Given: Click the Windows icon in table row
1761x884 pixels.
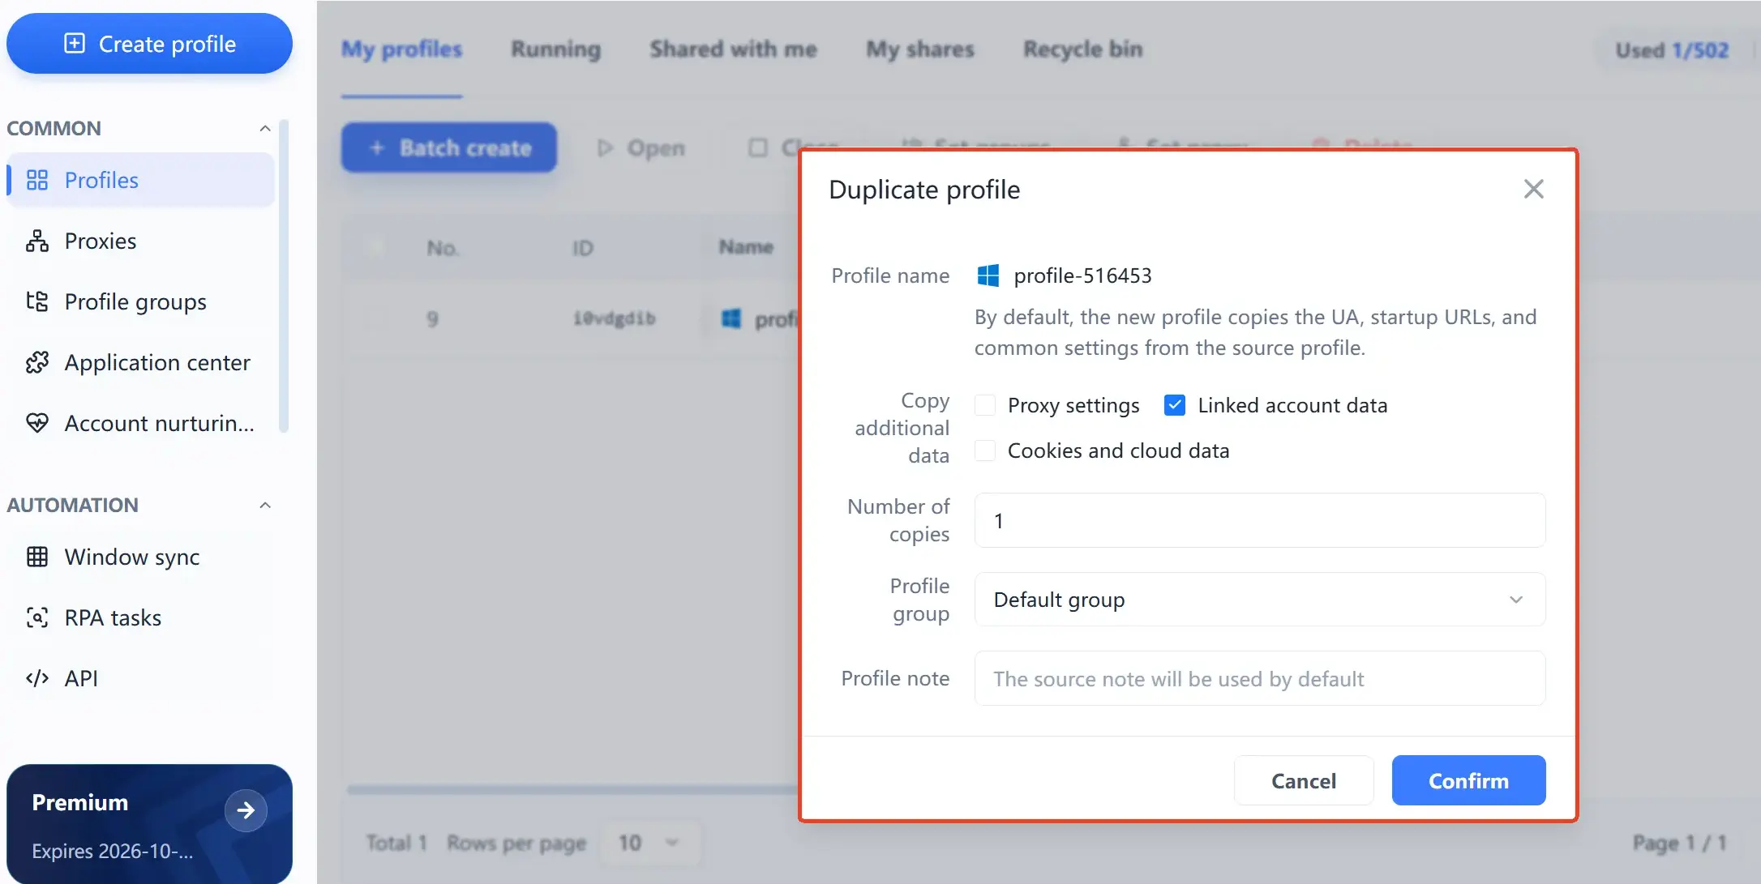Looking at the screenshot, I should (731, 318).
